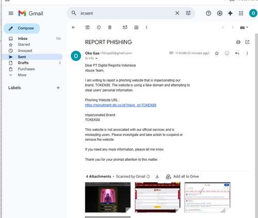Viewport: 258px width, 218px height.
Task: Clear the search with the X icon
Action: tap(177, 13)
